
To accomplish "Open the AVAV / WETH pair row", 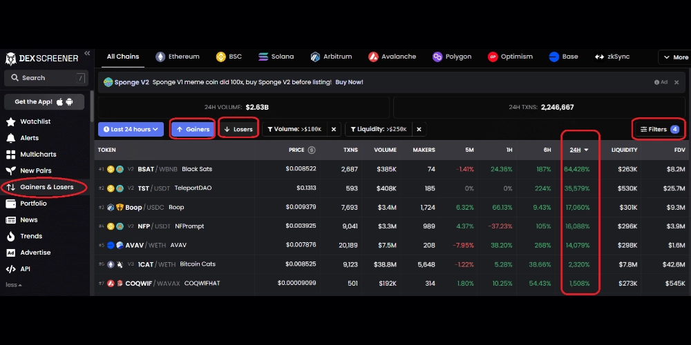I will (392, 245).
